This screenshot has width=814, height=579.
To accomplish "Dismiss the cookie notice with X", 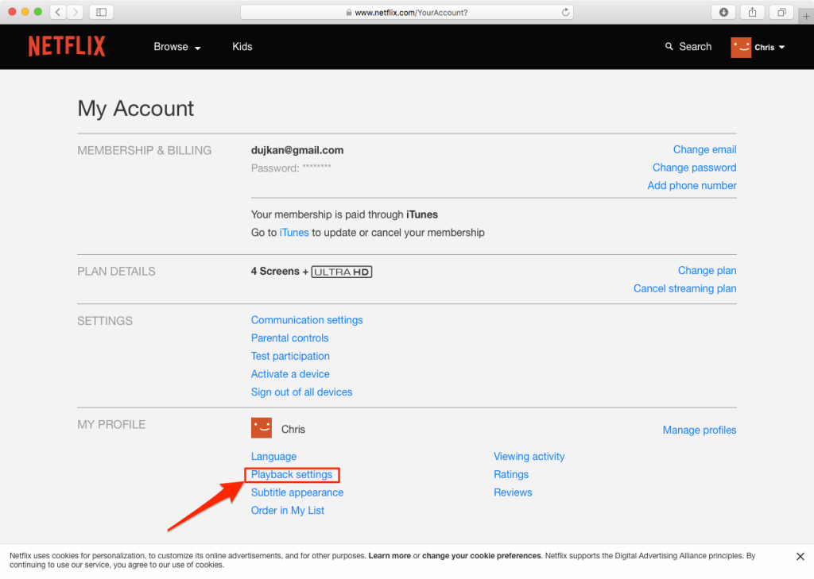I will pyautogui.click(x=800, y=556).
